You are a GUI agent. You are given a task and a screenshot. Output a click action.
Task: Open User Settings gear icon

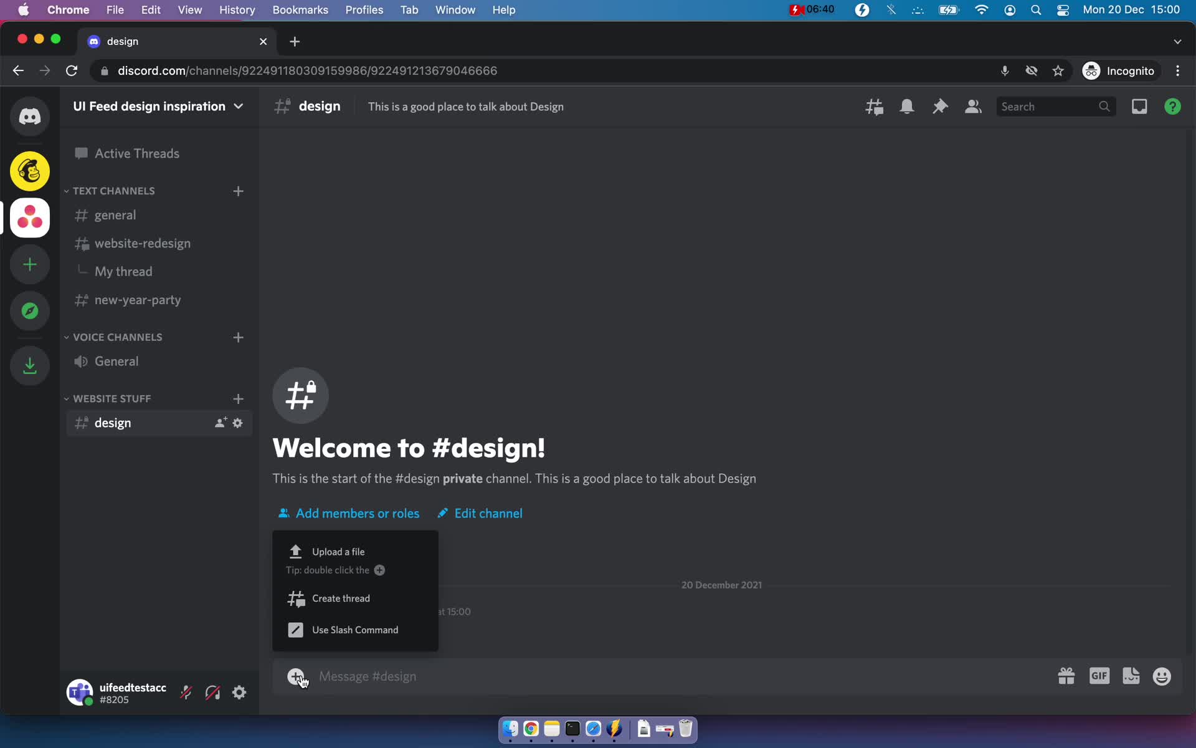(239, 692)
